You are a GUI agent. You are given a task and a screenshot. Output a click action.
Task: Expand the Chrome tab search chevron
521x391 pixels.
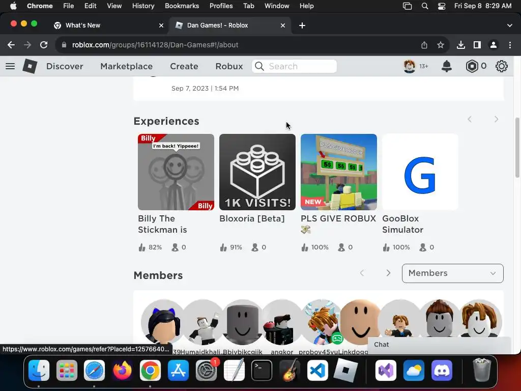pyautogui.click(x=509, y=25)
